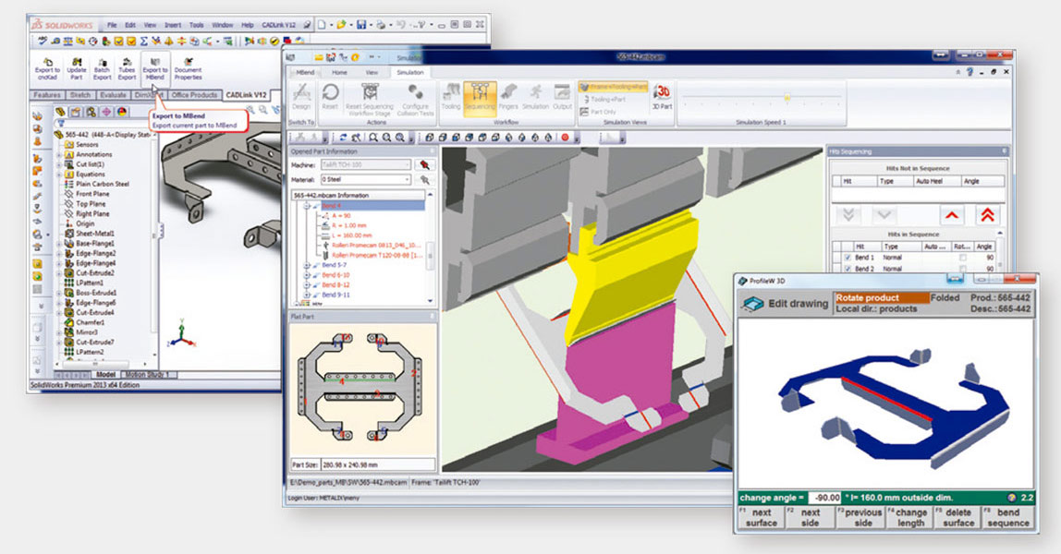1061x554 pixels.
Task: Open the Tools menu in SolidWorks
Action: point(196,25)
